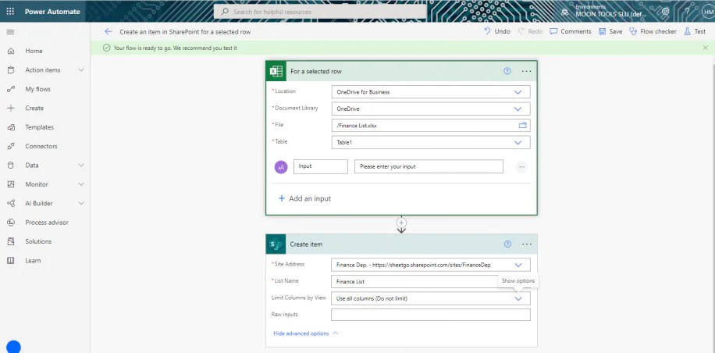
Task: Click the SharePoint icon on Create item
Action: [x=276, y=244]
